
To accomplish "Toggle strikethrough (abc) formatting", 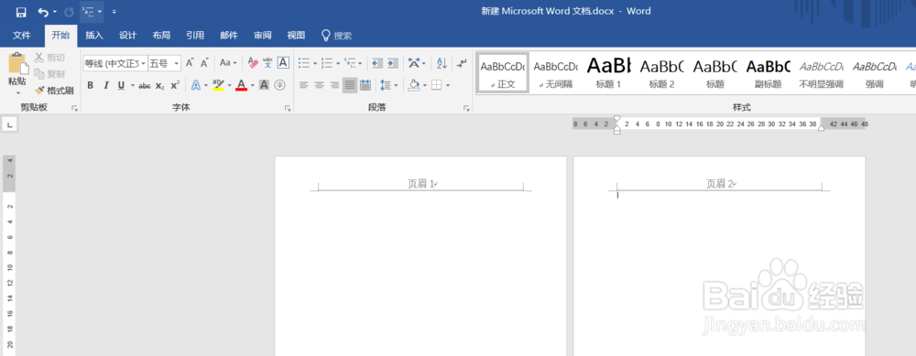I will point(145,86).
